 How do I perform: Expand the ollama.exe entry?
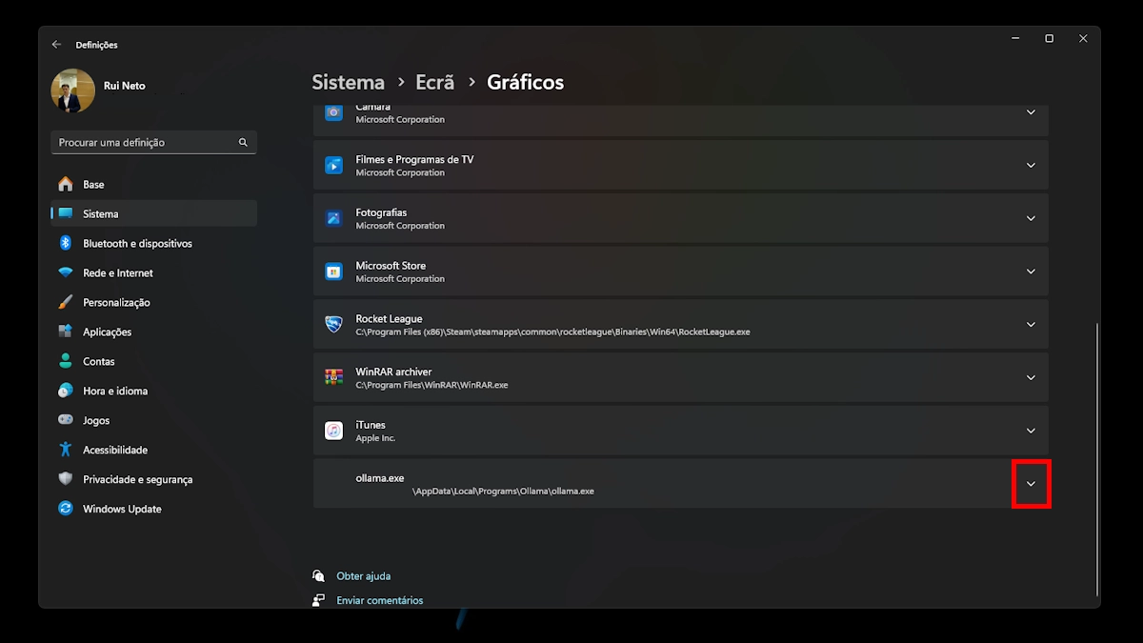coord(1031,484)
